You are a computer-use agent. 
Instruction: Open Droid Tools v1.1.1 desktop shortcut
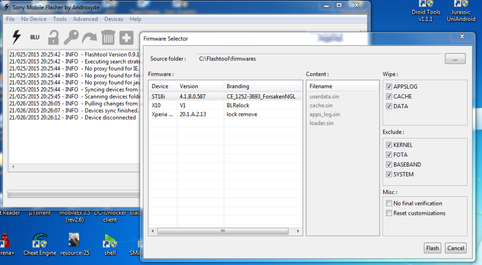coord(426,11)
